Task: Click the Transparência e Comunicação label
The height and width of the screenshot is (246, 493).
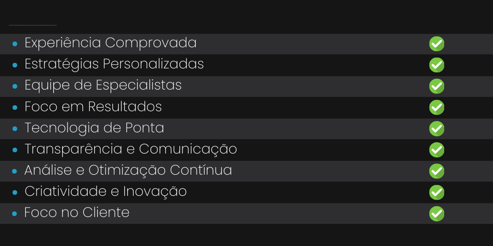Action: 131,149
